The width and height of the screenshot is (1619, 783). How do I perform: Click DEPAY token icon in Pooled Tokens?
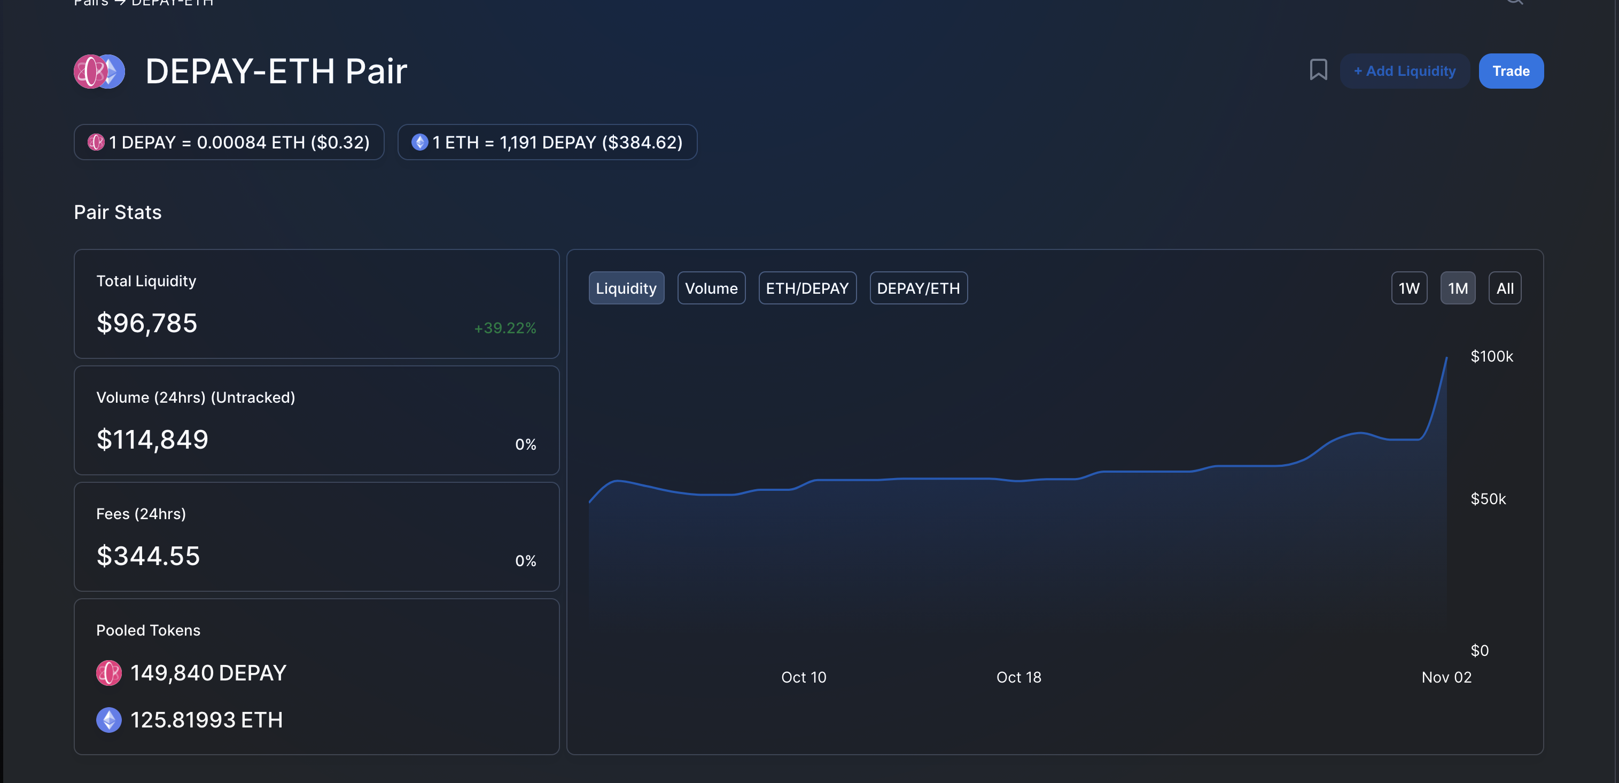pyautogui.click(x=108, y=672)
